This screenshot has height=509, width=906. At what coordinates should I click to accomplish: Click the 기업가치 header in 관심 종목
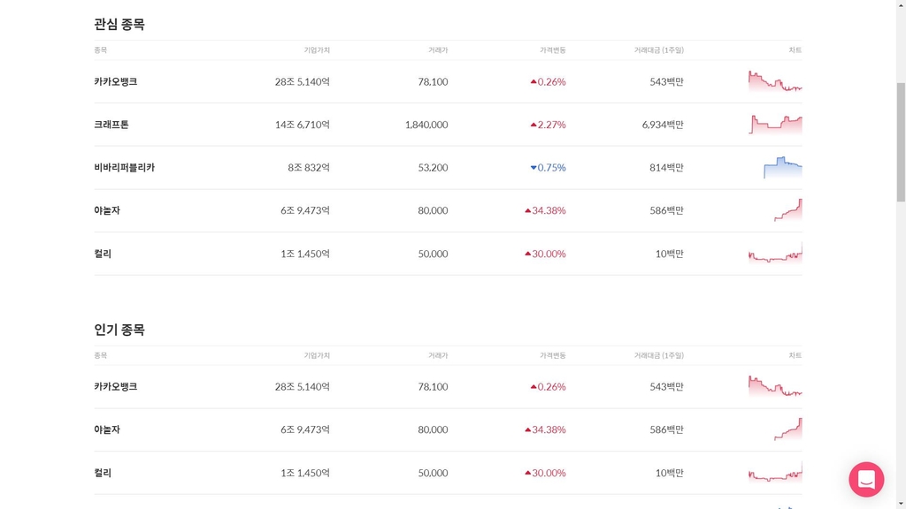point(317,50)
